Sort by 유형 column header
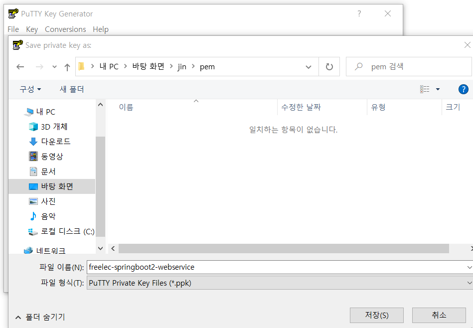Image resolution: width=473 pixels, height=328 pixels. [x=378, y=107]
